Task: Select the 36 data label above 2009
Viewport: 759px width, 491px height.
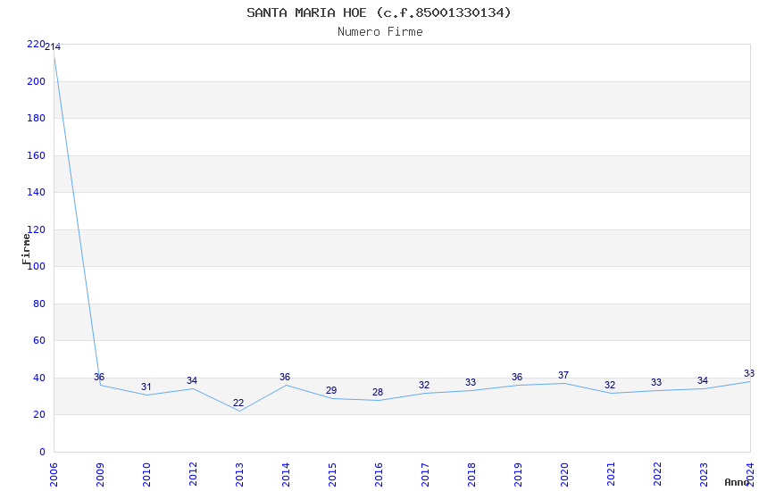Action: click(99, 377)
